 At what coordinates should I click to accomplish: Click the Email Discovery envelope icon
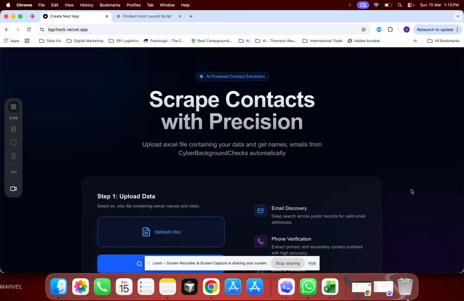[x=260, y=211]
